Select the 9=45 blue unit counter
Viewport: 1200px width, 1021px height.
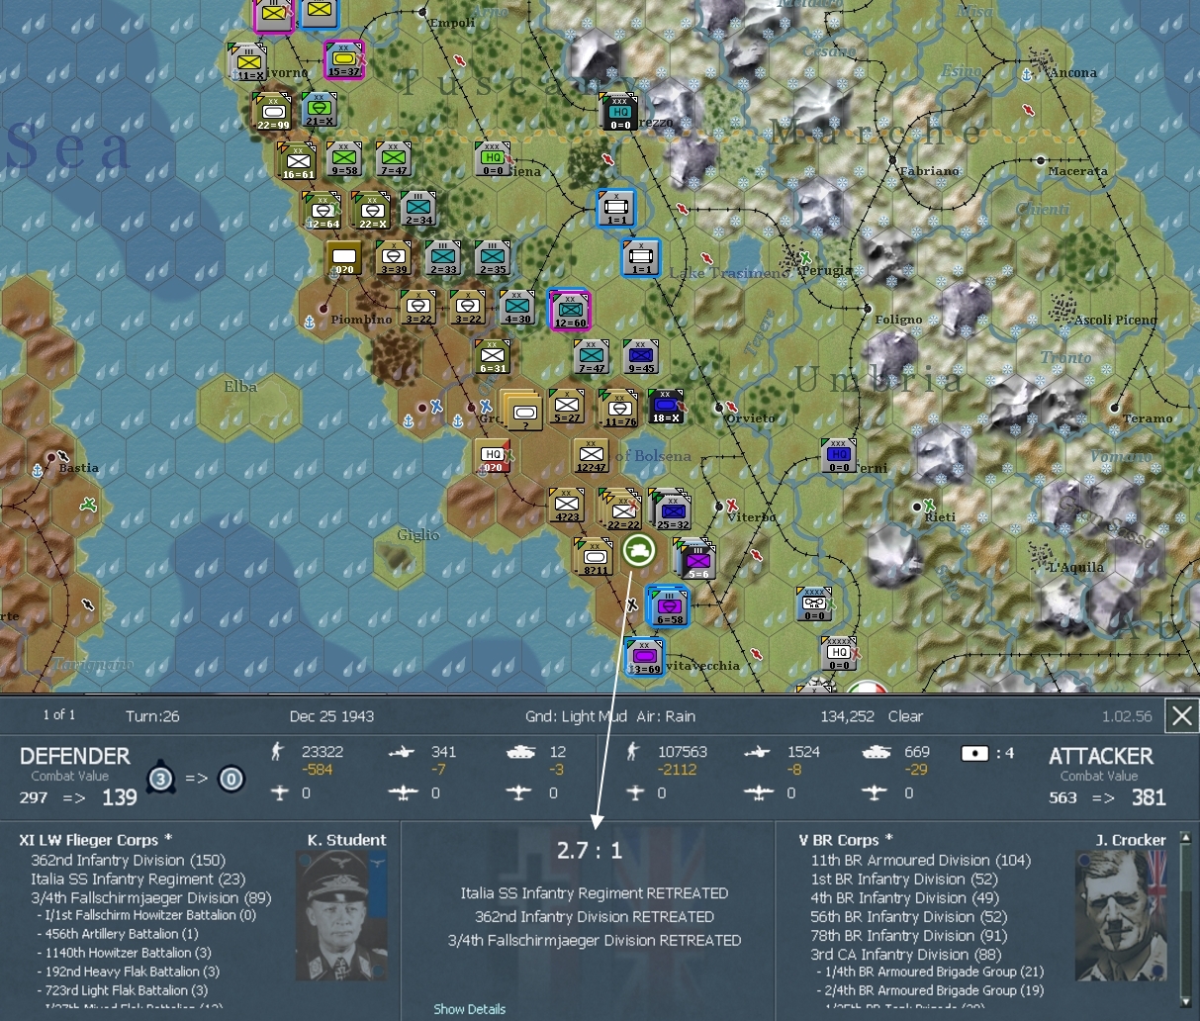coord(641,356)
